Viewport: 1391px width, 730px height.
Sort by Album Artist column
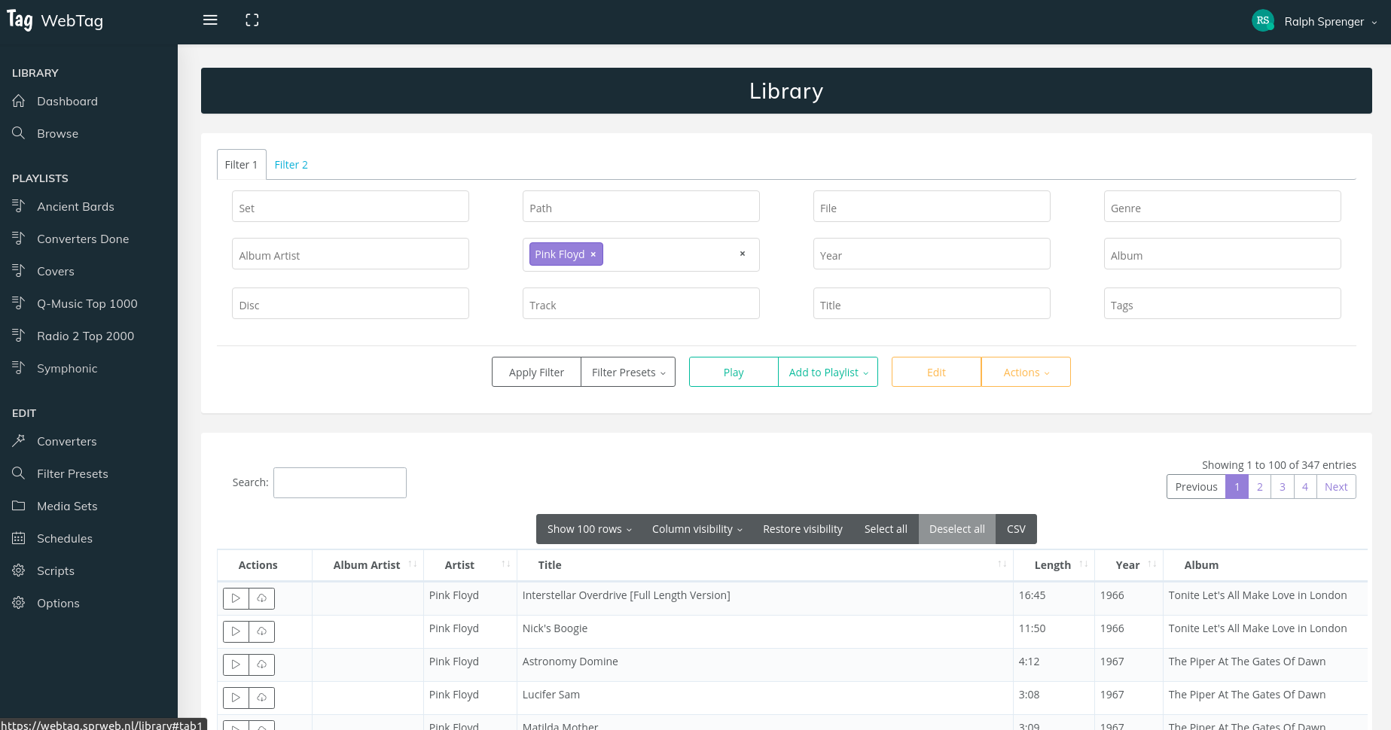pos(368,565)
